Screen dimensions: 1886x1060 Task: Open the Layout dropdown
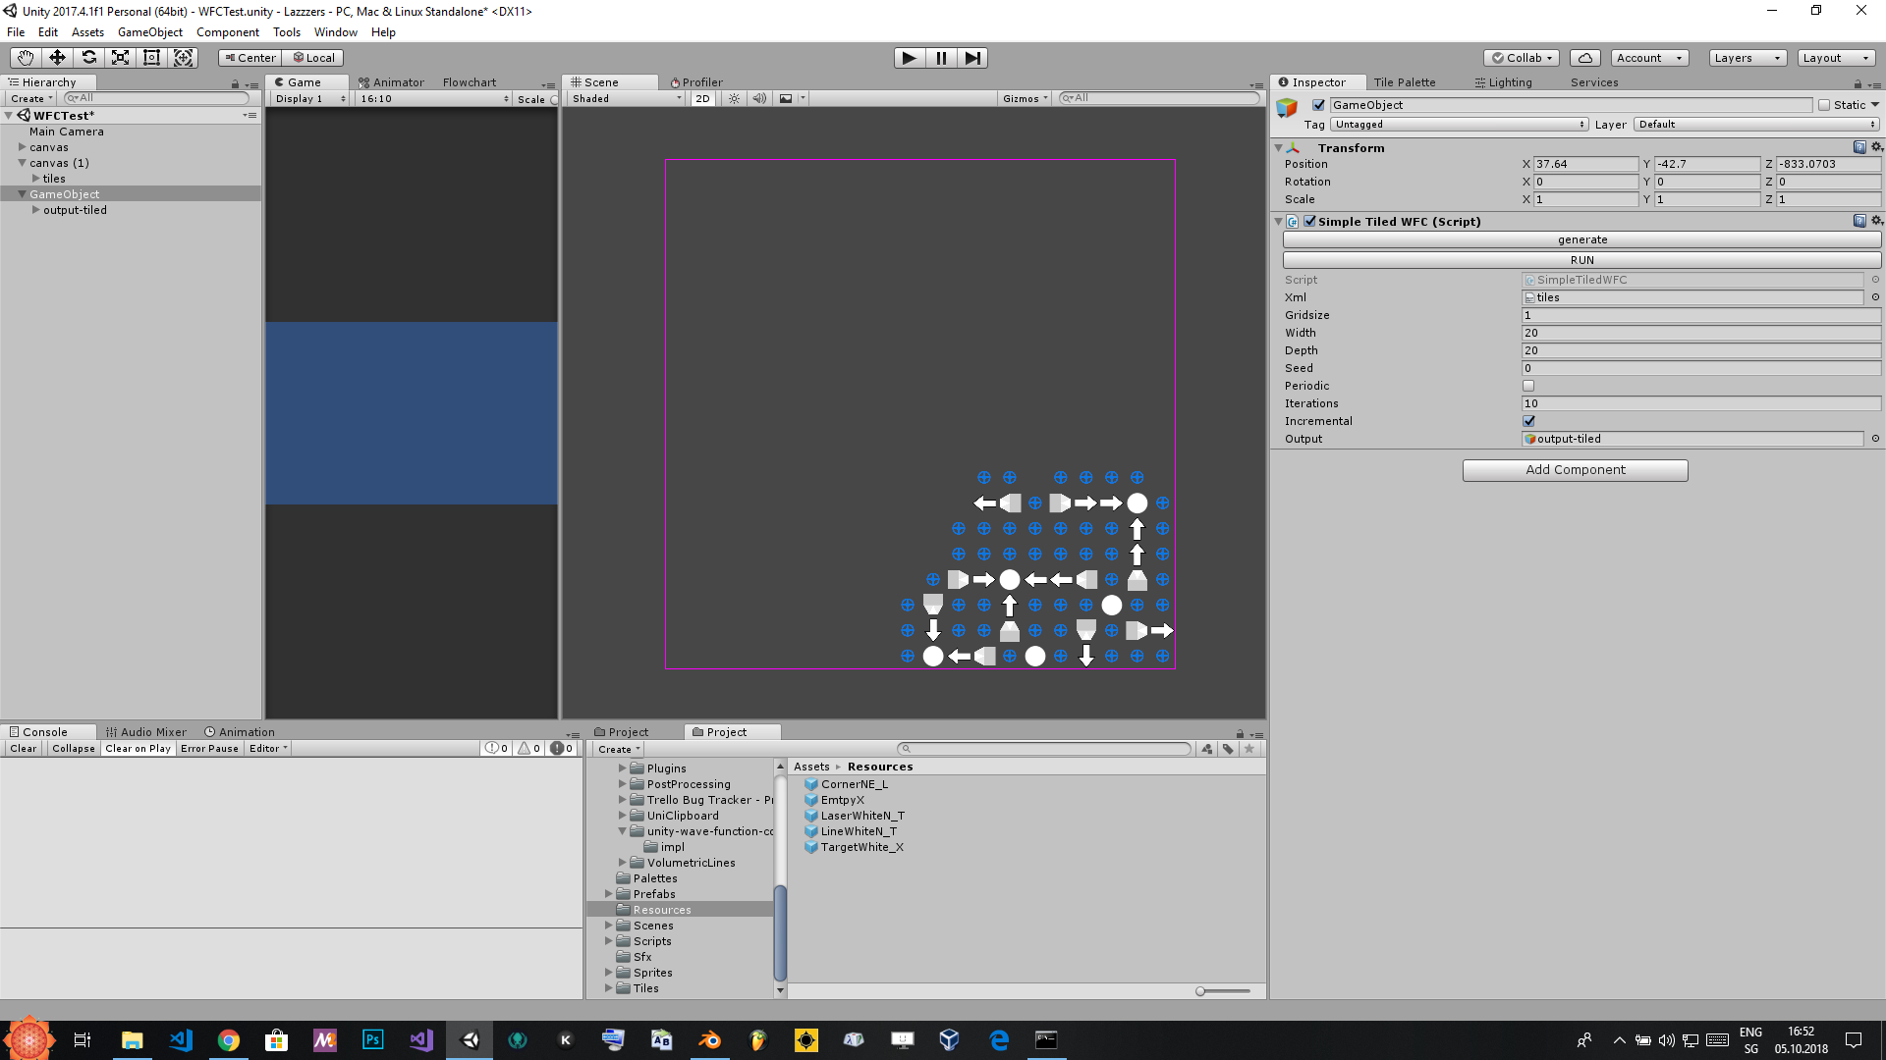click(x=1836, y=58)
